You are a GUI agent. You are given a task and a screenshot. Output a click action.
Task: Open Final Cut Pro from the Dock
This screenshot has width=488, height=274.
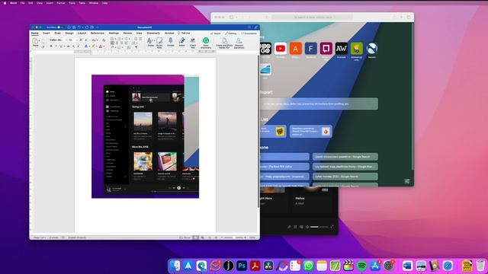tap(348, 266)
